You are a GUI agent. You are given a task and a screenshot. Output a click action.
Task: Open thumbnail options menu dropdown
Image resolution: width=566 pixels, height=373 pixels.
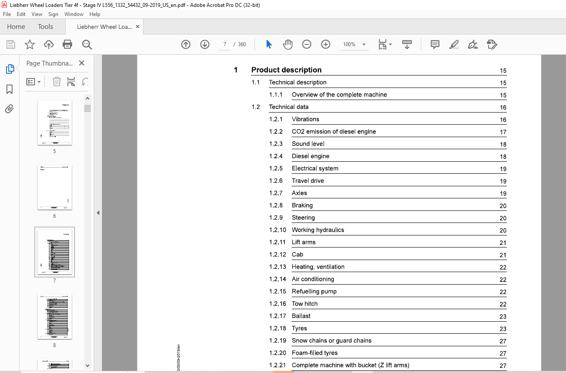point(34,81)
